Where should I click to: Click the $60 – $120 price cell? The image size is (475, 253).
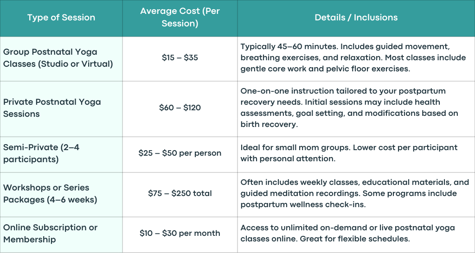(x=180, y=108)
